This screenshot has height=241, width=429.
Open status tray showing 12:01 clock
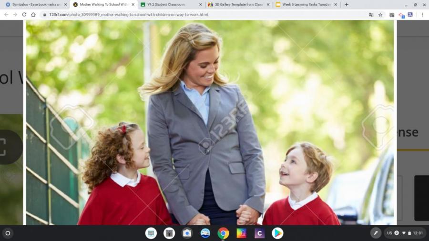coord(405,233)
